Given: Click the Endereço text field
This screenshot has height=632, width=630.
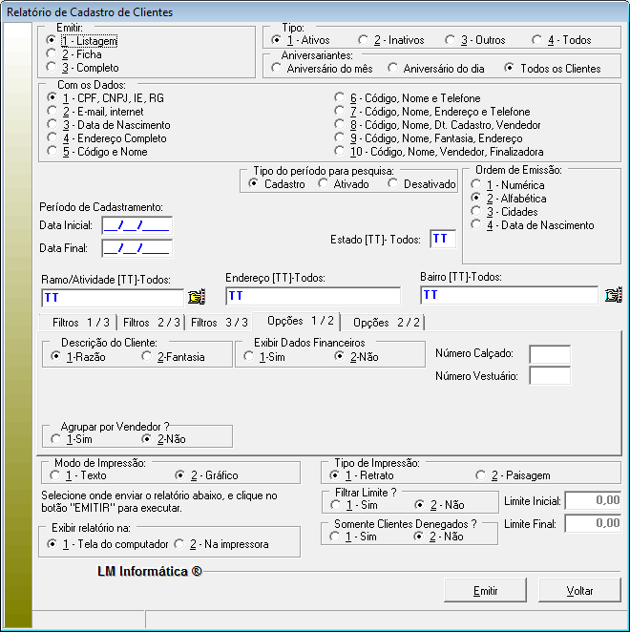Looking at the screenshot, I should point(313,296).
